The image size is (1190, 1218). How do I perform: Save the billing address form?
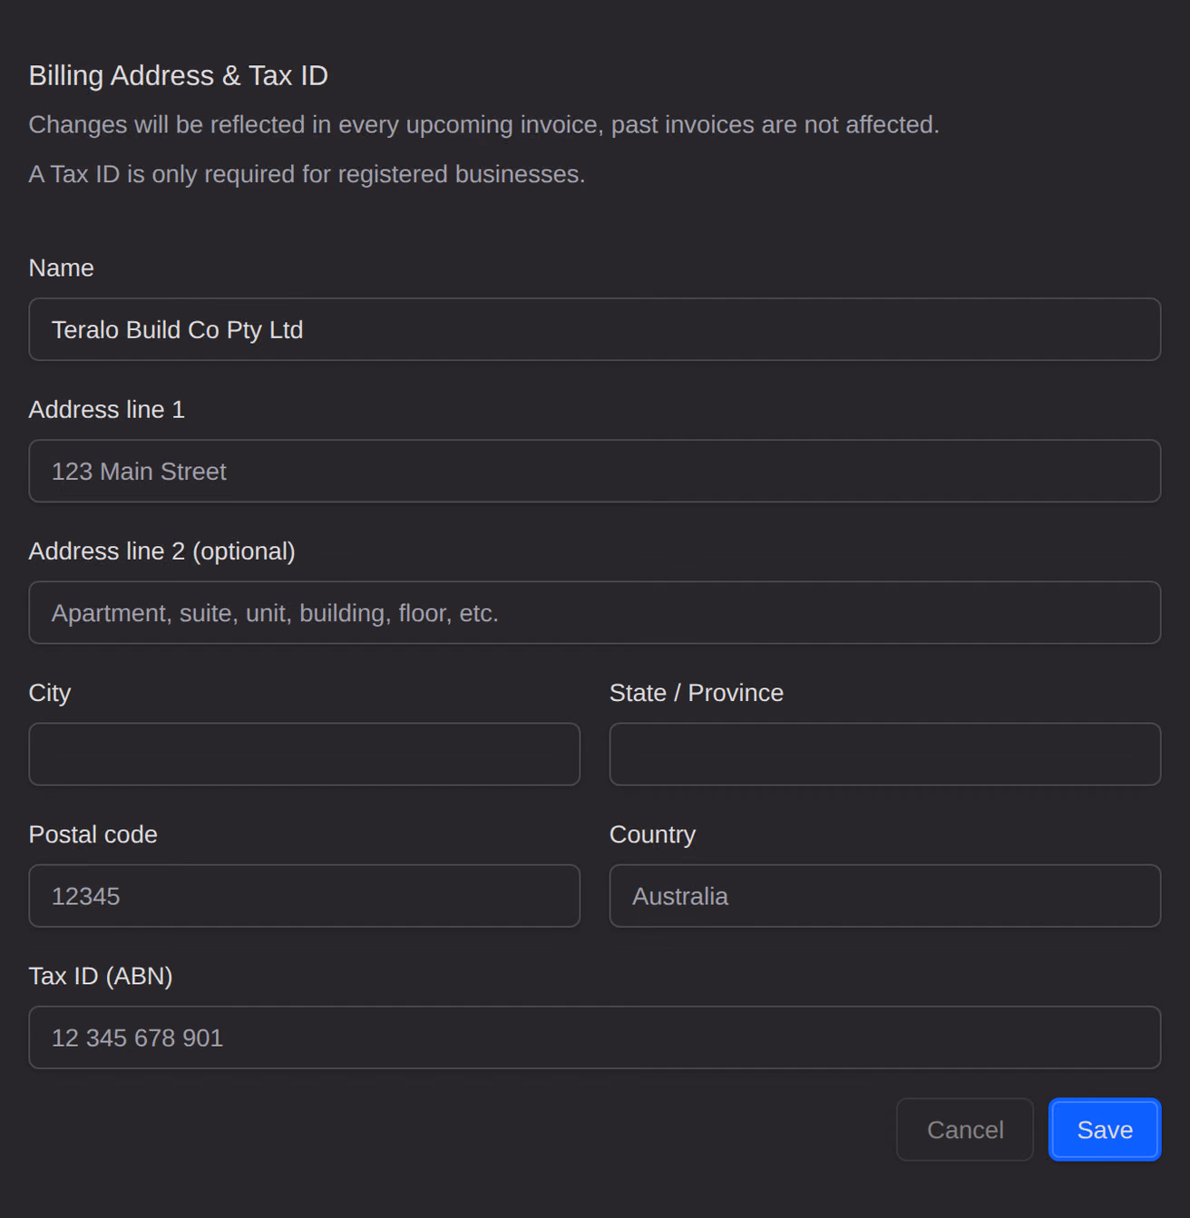tap(1105, 1129)
